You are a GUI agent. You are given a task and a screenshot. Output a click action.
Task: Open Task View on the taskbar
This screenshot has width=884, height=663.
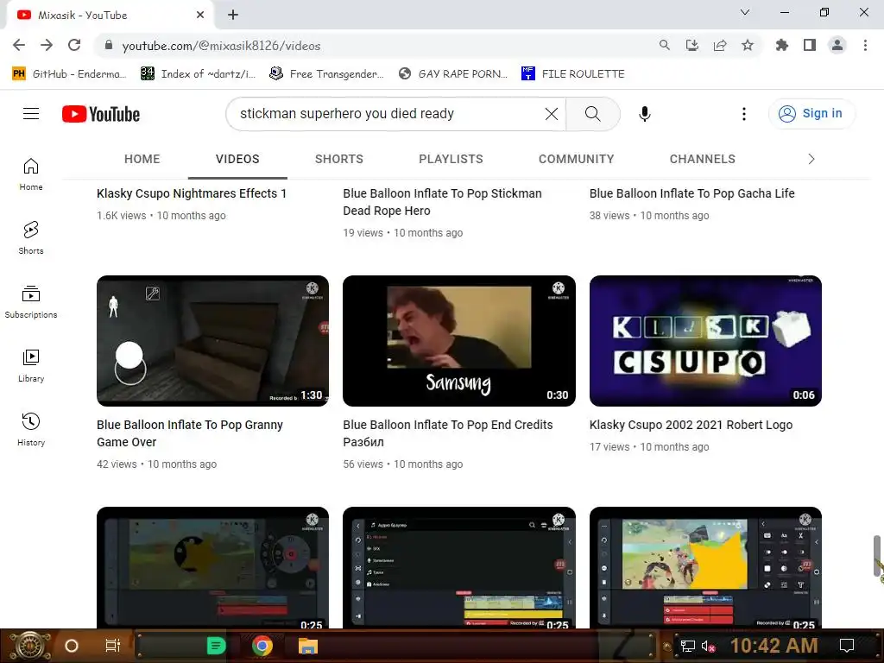(x=113, y=646)
